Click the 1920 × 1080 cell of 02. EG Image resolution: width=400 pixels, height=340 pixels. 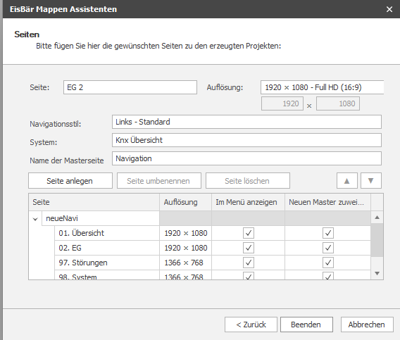coord(186,248)
